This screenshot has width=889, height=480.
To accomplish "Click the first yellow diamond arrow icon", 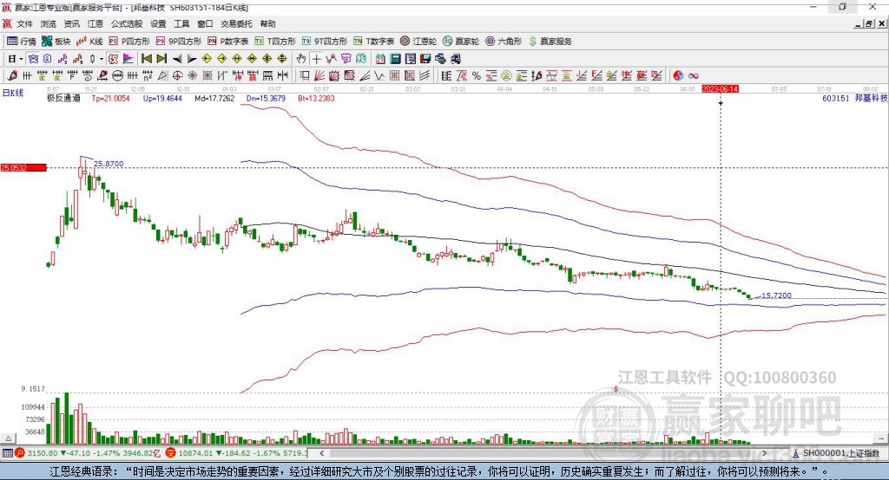I will click(207, 59).
